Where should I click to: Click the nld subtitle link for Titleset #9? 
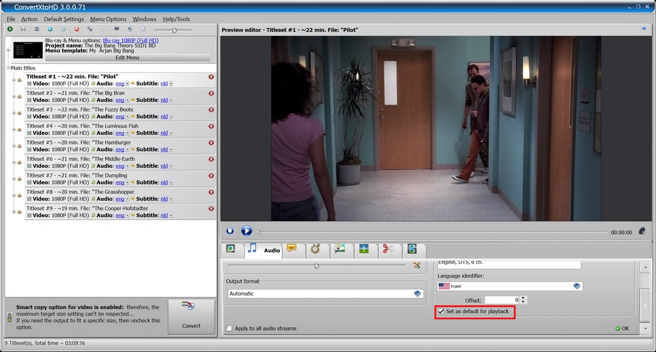[164, 215]
